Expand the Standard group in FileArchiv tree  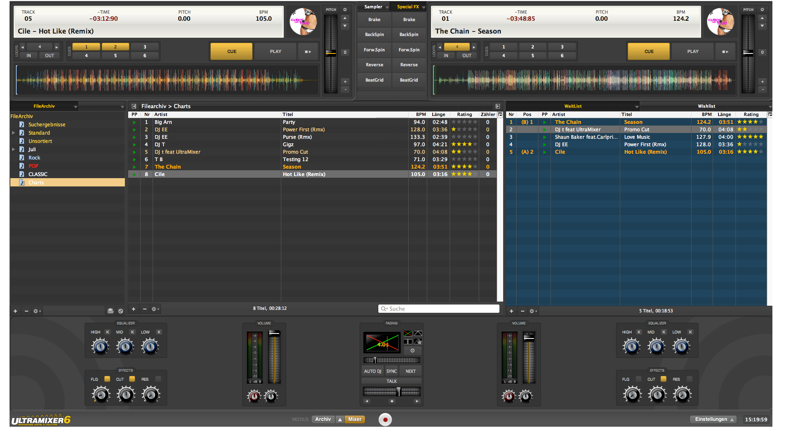(x=13, y=133)
